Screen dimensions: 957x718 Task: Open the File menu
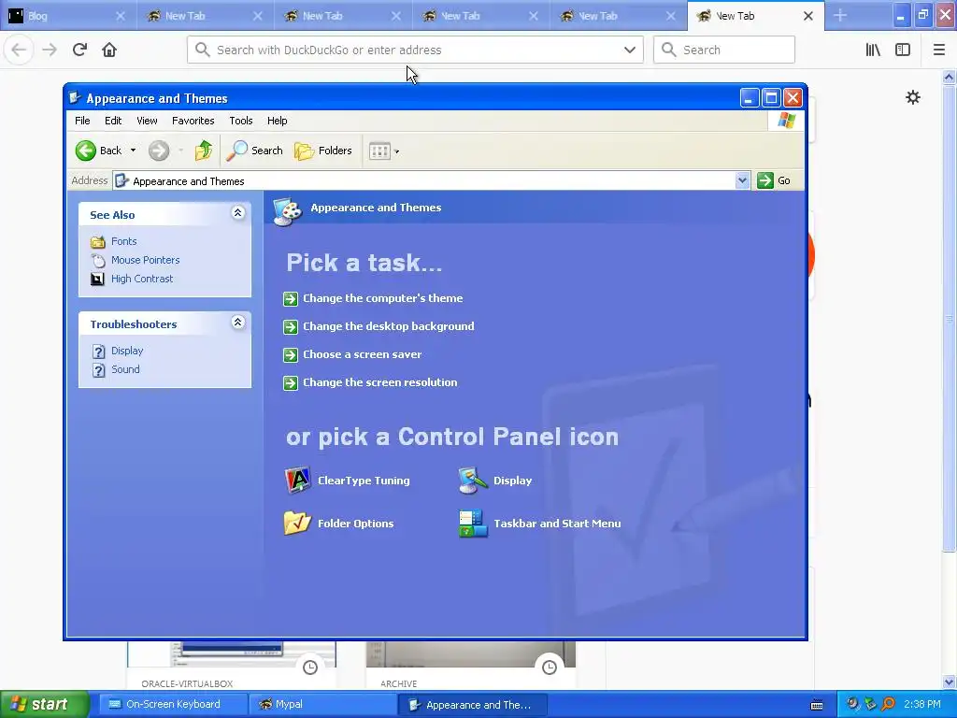[x=82, y=121]
